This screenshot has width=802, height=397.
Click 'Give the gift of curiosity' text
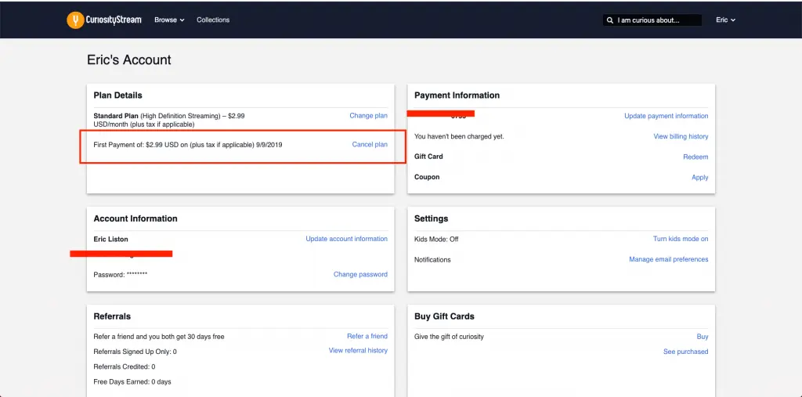[449, 337]
